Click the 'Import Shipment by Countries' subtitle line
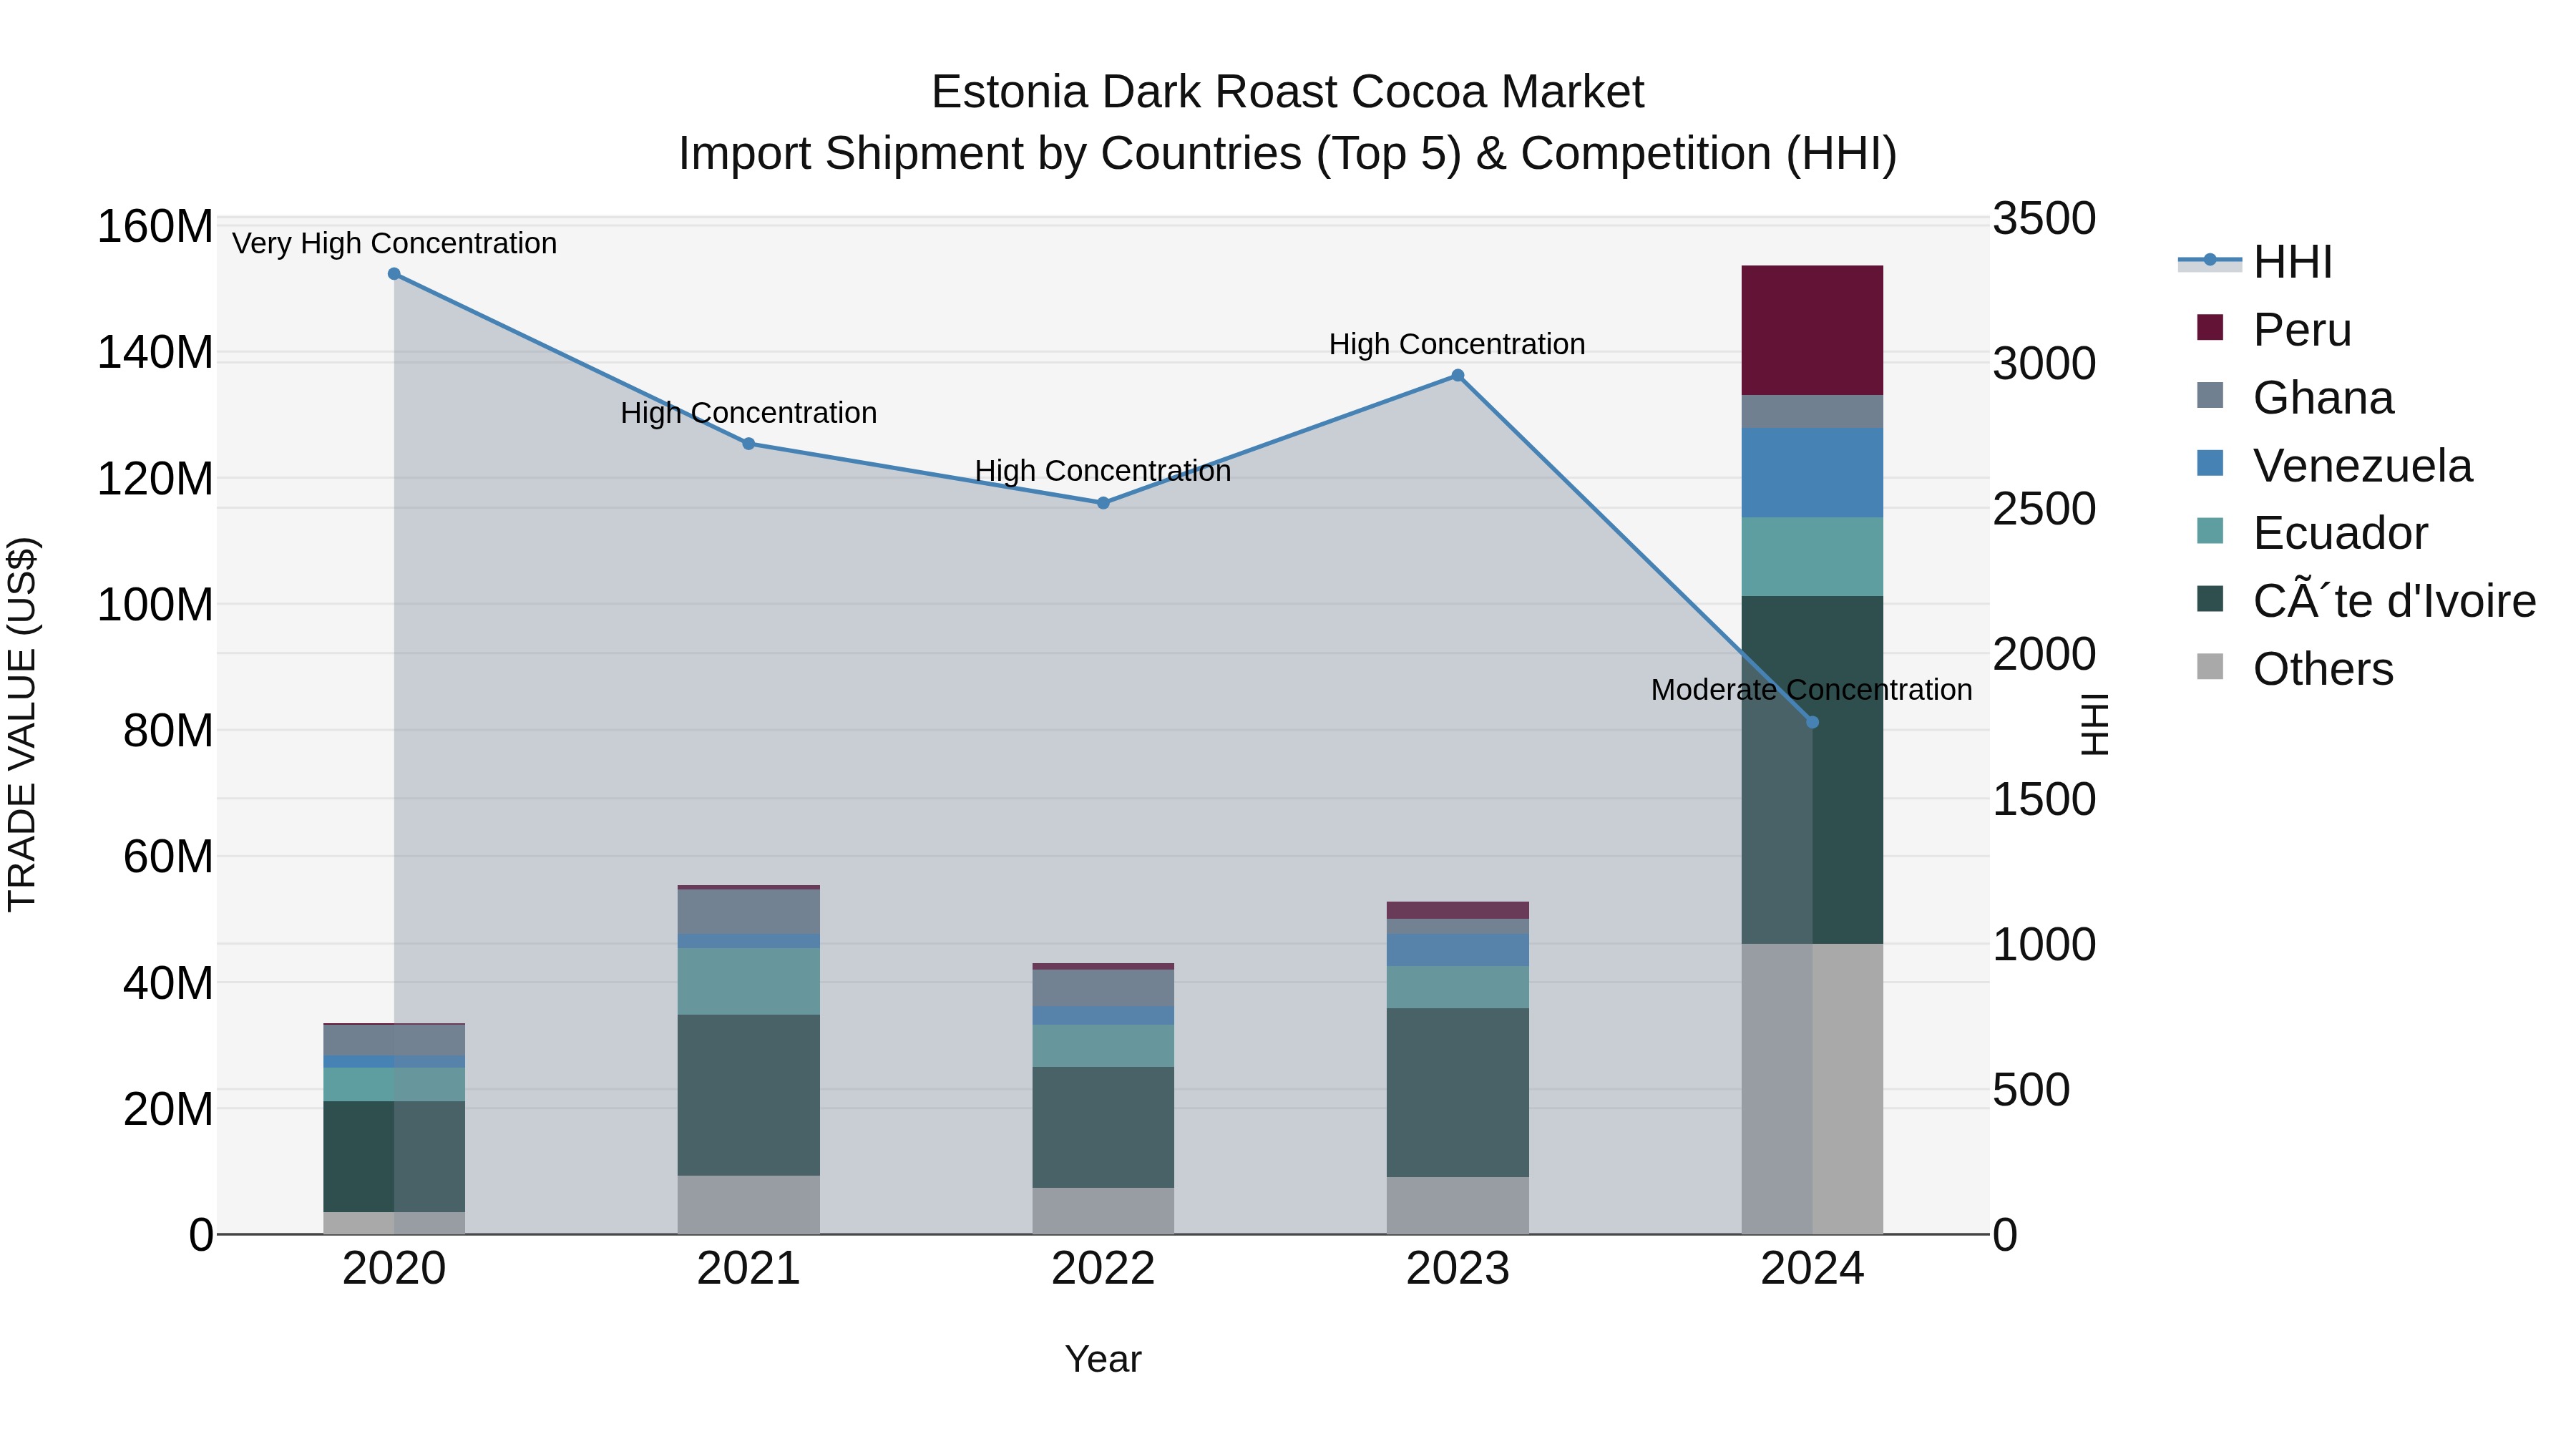Viewport: 2576px width, 1449px height. click(x=1287, y=154)
